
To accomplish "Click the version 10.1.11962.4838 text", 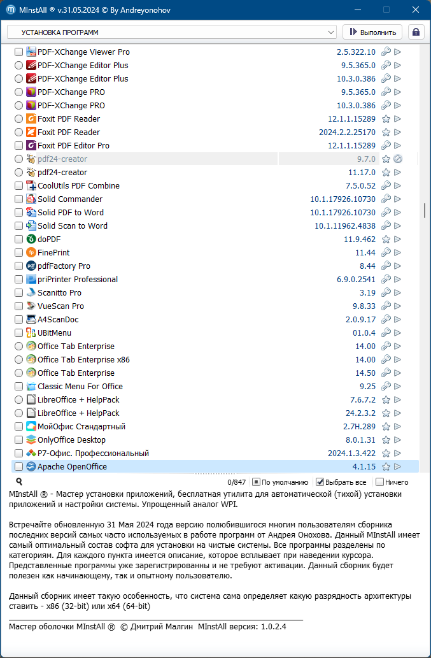I will (x=345, y=225).
